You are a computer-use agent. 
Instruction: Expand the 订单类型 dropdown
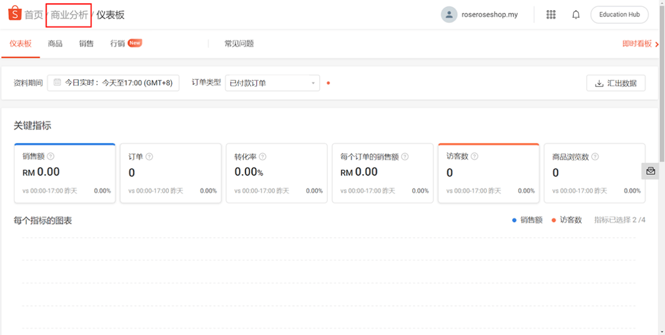tap(272, 83)
